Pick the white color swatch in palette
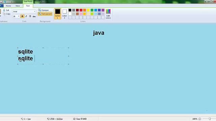Viewport: 216px width, 121px height. pyautogui.click(x=70, y=14)
